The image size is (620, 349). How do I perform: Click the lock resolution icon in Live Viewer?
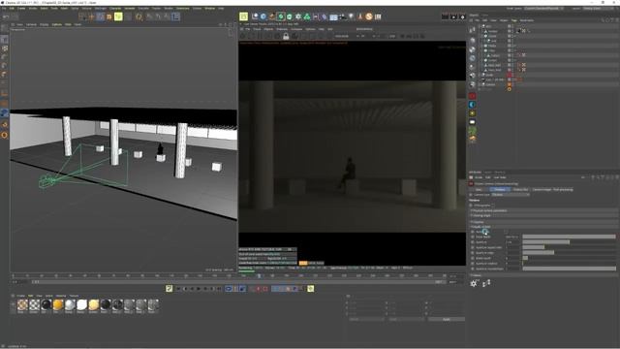pos(286,36)
